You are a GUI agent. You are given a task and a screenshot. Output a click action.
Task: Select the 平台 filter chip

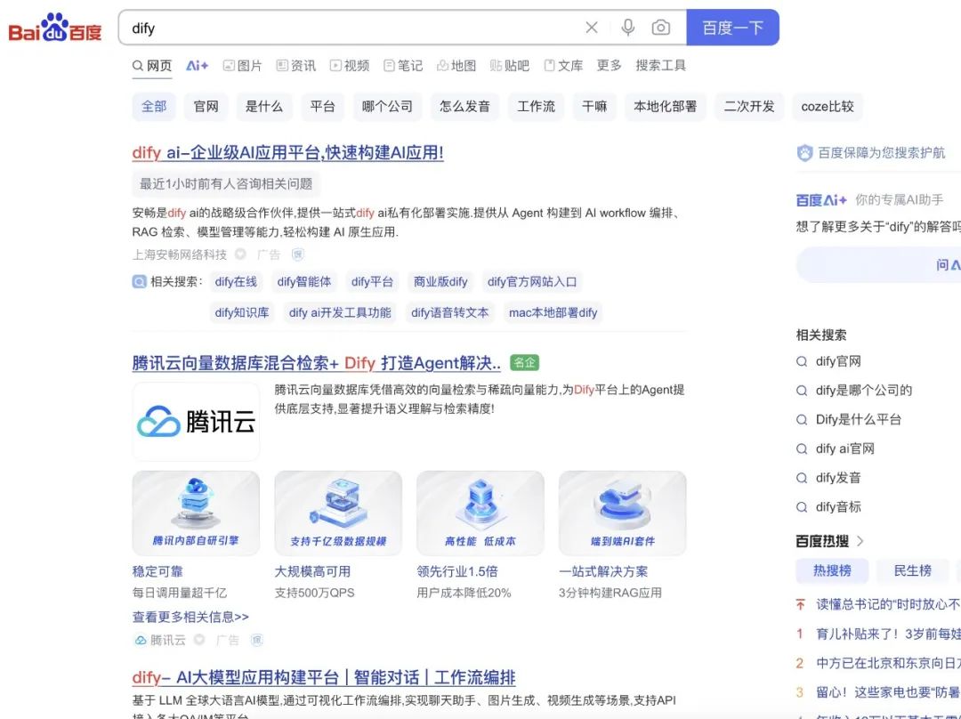[x=322, y=107]
